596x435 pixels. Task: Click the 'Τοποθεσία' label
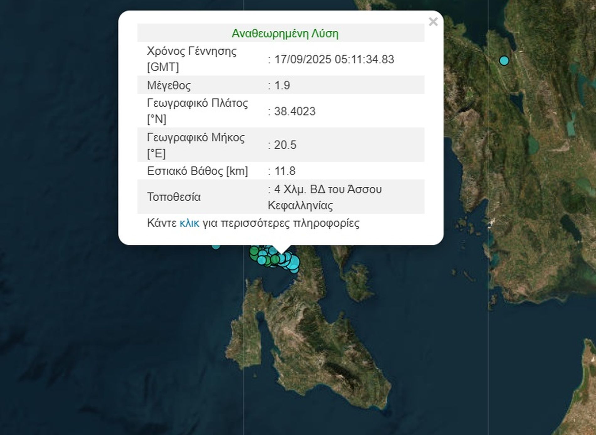(x=174, y=197)
